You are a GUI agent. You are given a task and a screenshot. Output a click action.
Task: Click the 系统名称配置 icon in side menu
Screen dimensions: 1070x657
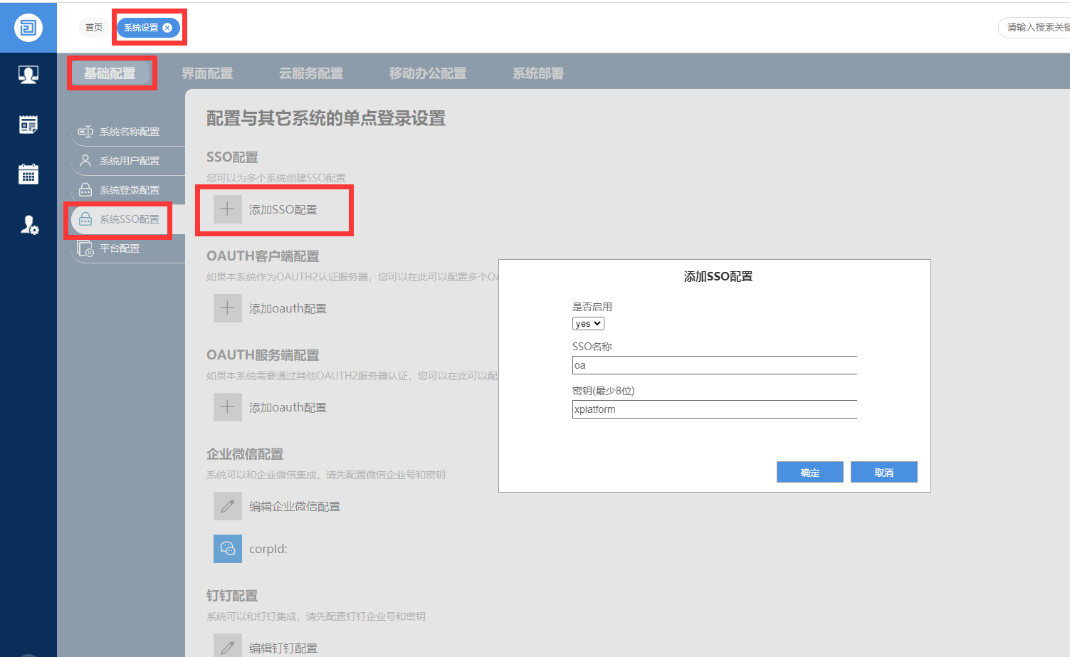coord(85,132)
